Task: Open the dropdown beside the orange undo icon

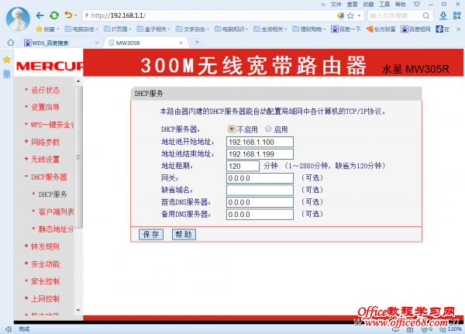Action: [x=76, y=15]
